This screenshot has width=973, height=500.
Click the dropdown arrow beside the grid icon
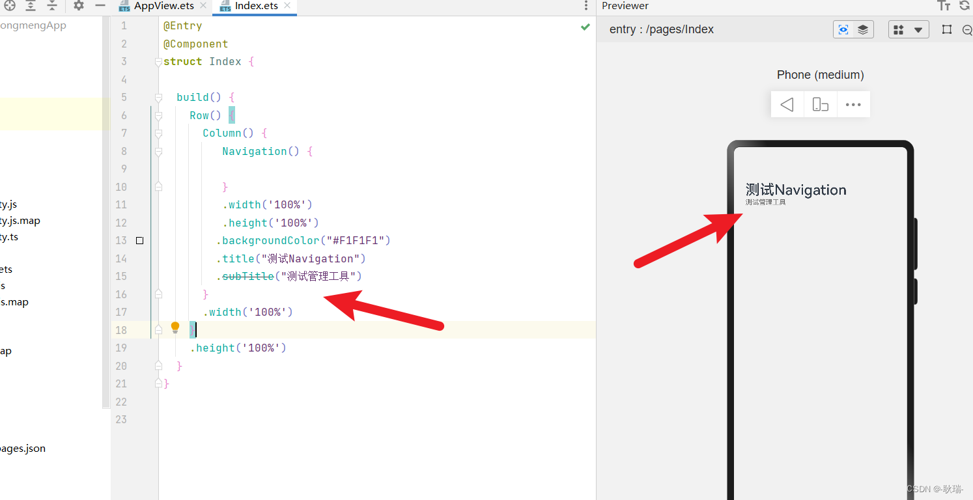[918, 30]
